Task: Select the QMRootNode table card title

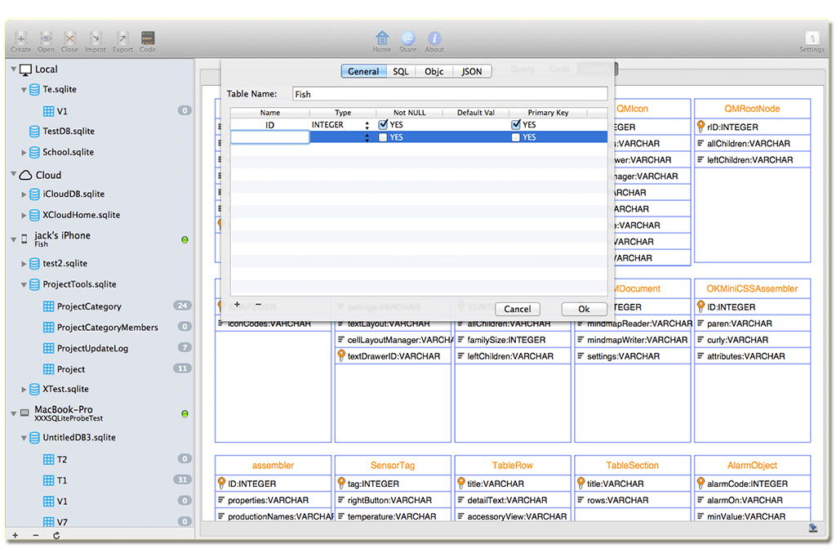Action: click(752, 109)
